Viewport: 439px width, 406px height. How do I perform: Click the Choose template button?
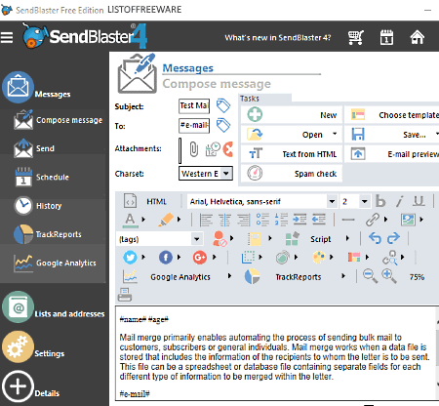[392, 115]
